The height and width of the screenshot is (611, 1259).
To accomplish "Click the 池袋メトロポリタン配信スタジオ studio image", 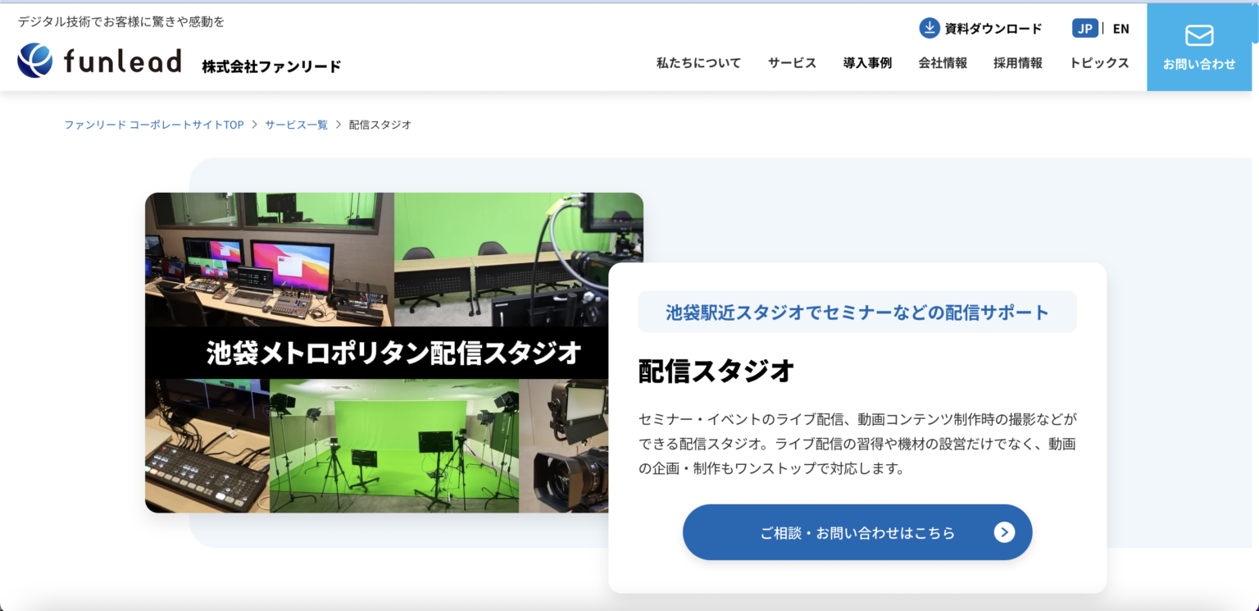I will (x=394, y=353).
